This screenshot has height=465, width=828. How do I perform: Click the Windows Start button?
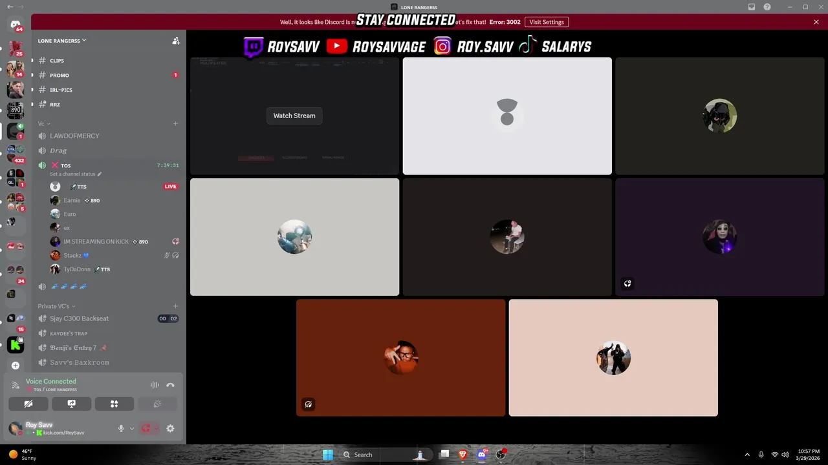pos(328,455)
